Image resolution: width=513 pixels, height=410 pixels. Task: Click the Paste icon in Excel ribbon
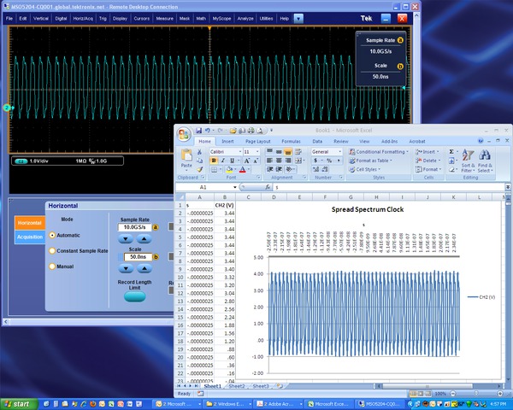(x=188, y=155)
